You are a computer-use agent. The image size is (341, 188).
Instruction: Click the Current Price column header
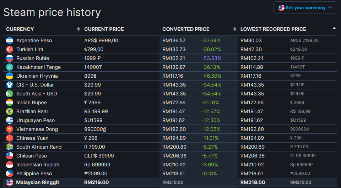[x=104, y=29]
